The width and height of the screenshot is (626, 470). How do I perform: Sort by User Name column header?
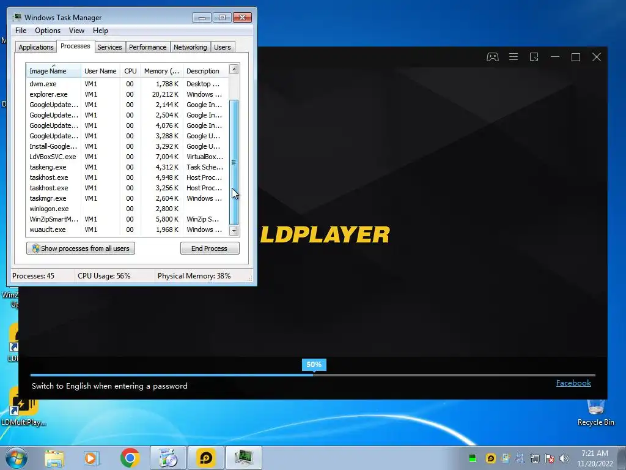(x=100, y=71)
